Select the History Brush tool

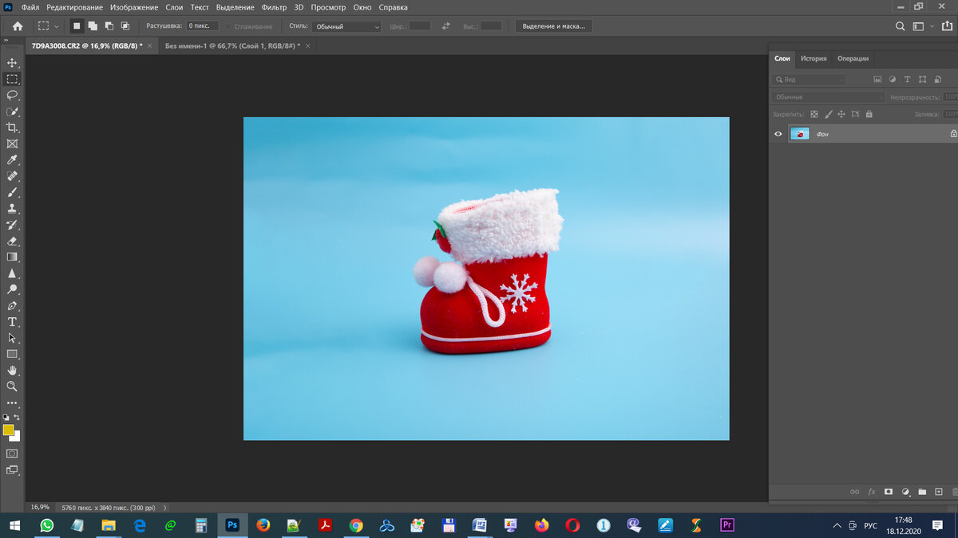tap(12, 225)
